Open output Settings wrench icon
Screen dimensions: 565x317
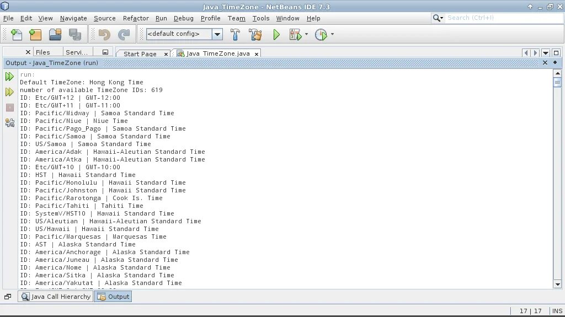(10, 123)
